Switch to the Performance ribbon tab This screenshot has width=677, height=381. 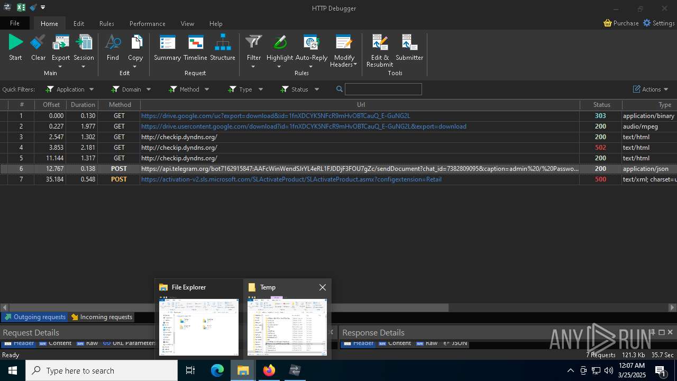[148, 24]
